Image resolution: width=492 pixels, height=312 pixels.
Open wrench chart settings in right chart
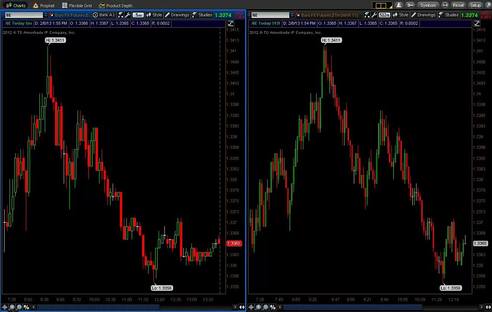pyautogui.click(x=374, y=15)
